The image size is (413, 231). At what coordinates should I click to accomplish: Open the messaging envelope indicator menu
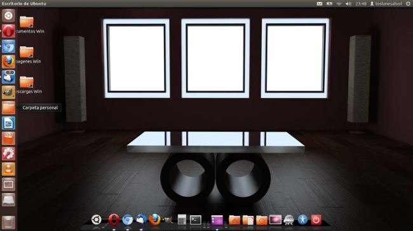[x=320, y=4]
